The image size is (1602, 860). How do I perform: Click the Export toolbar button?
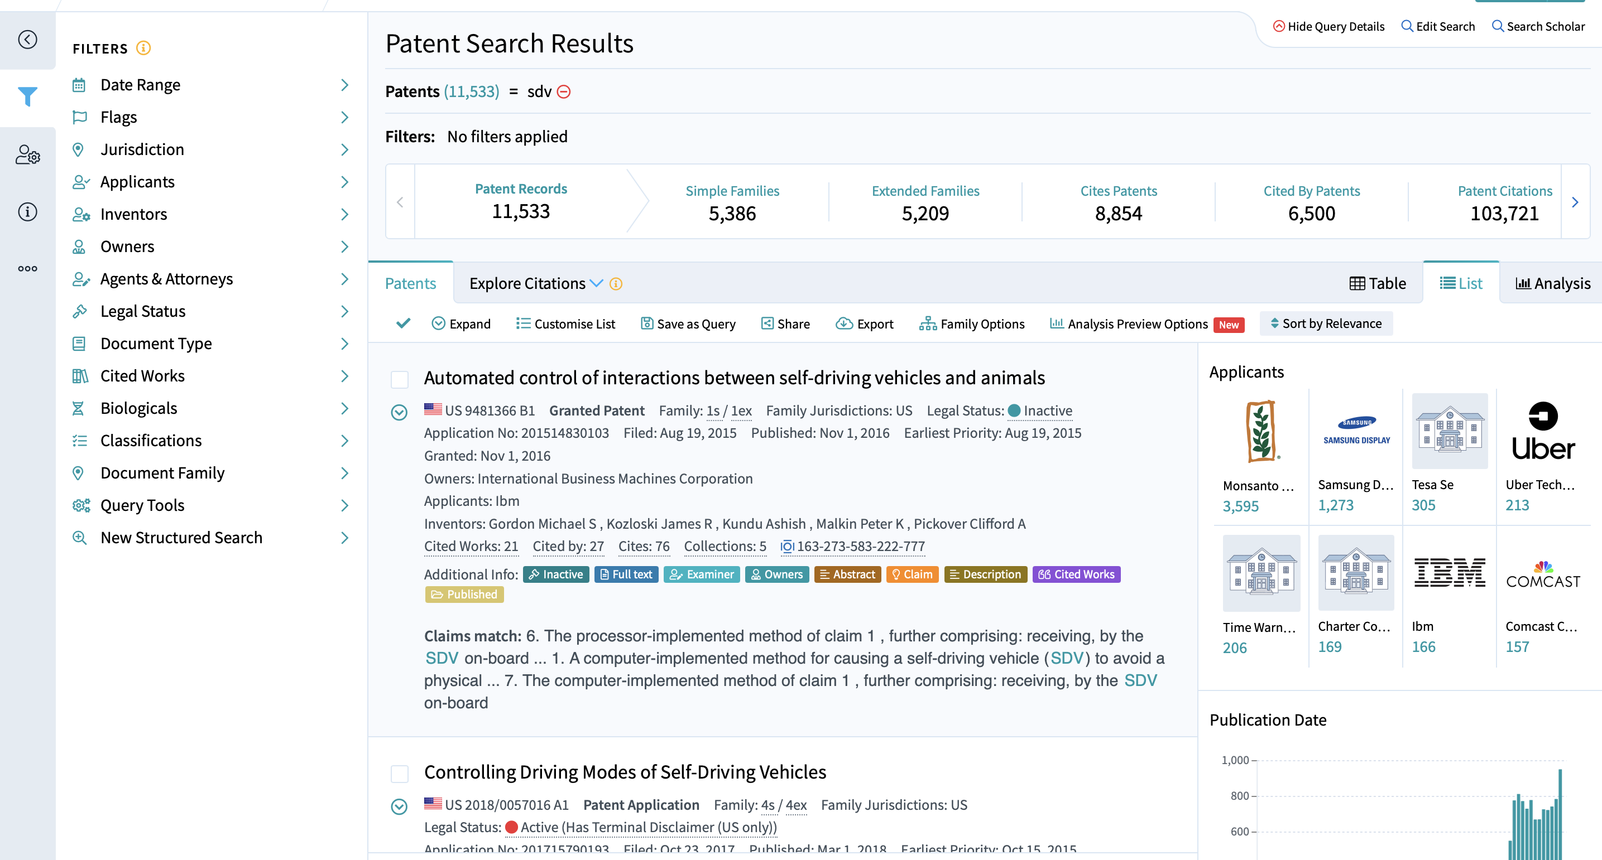click(865, 323)
